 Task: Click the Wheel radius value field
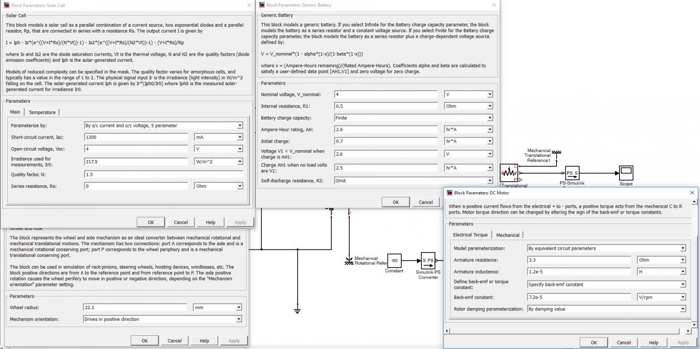pos(135,307)
